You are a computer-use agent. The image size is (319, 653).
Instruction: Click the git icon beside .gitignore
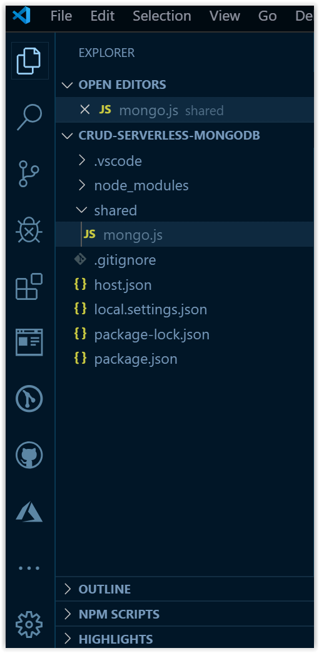pos(80,259)
